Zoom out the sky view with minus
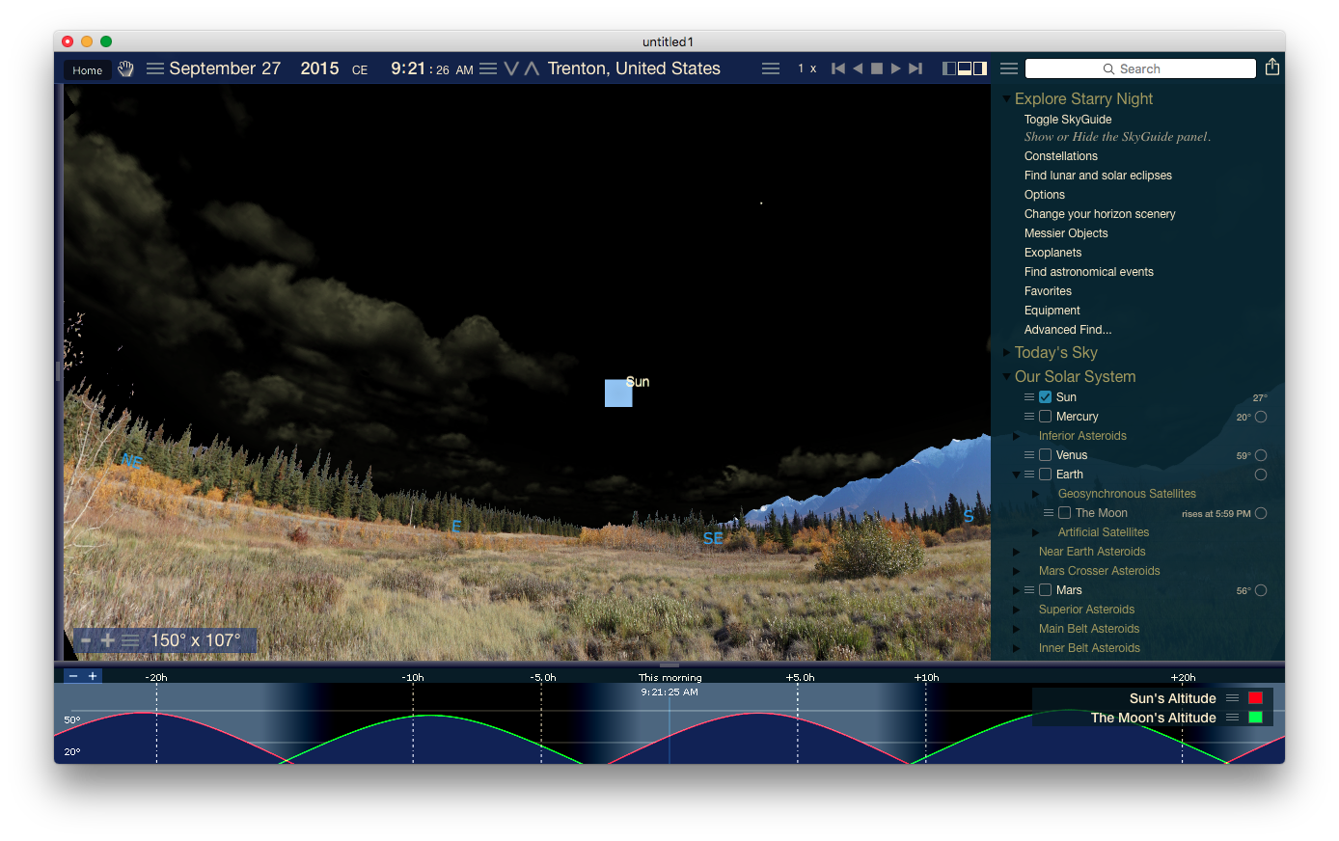The image size is (1339, 841). pos(86,640)
